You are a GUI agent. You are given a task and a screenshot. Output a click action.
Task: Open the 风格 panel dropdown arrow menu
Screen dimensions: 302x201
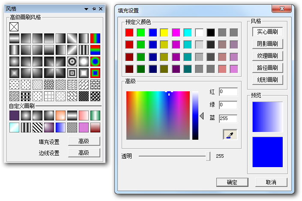(x=86, y=9)
